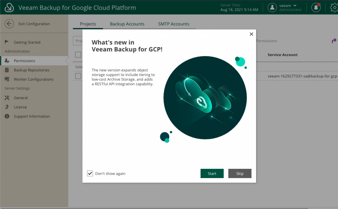
Task: Switch to the Projects tab
Action: click(x=88, y=24)
